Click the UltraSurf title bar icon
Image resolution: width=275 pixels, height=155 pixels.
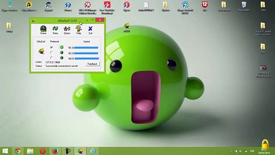point(33,21)
